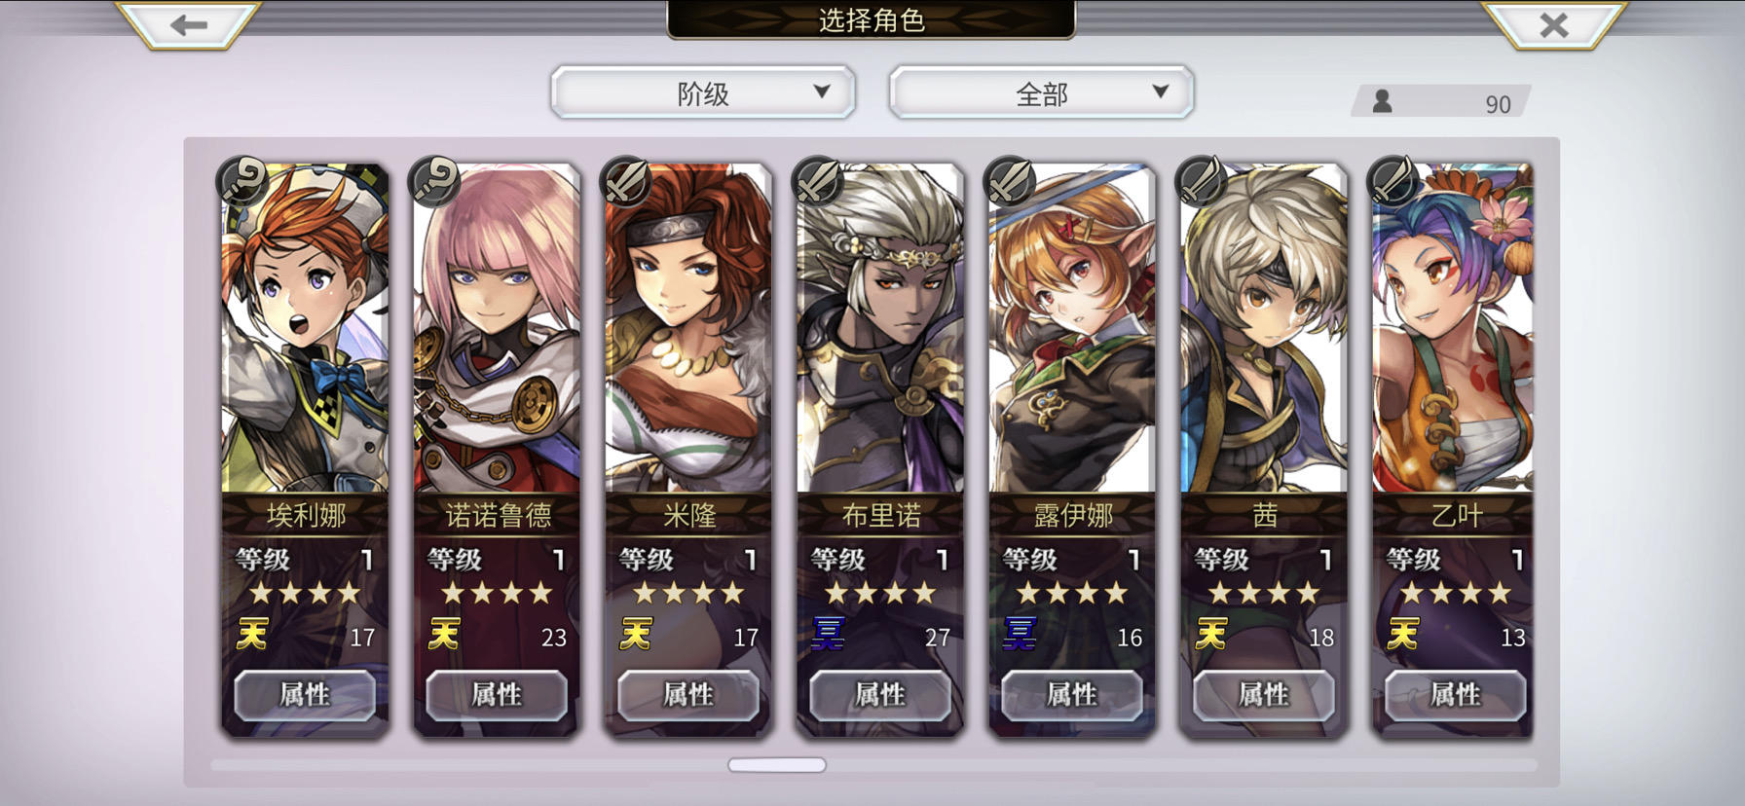1745x806 pixels.
Task: Click the sword icon on 米隆's card
Action: (x=626, y=179)
